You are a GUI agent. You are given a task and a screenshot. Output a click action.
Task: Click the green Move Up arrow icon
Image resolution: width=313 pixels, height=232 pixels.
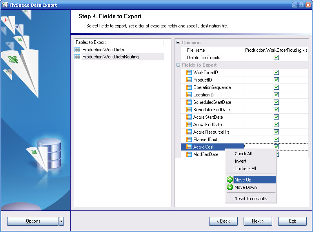coord(230,179)
